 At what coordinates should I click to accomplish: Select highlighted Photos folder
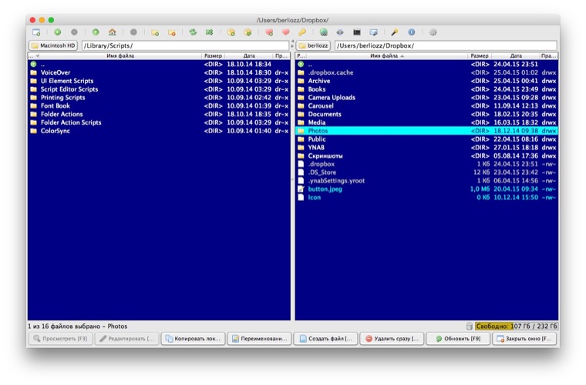[426, 131]
